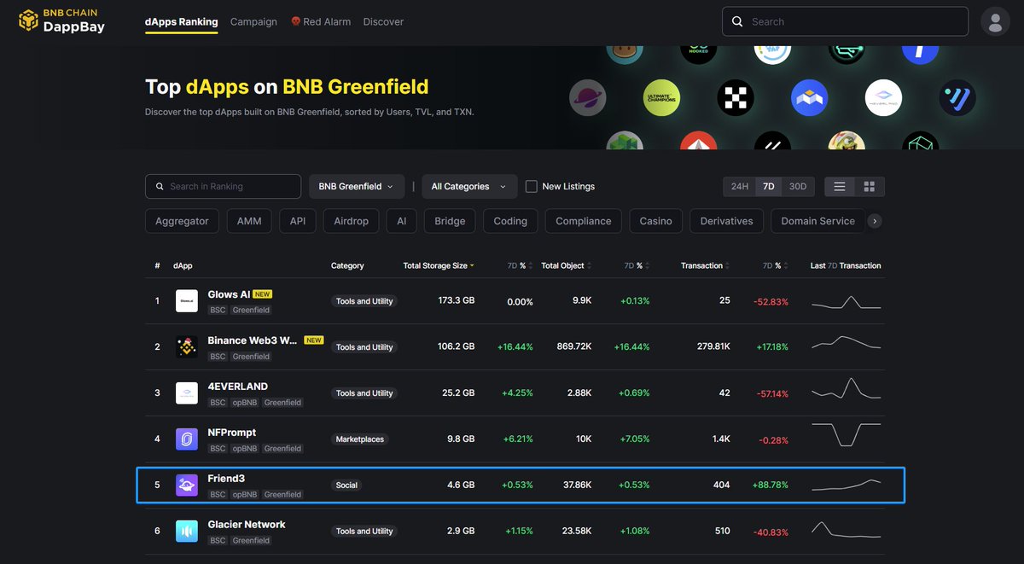Select the 7D time range
The width and height of the screenshot is (1024, 564).
[768, 186]
